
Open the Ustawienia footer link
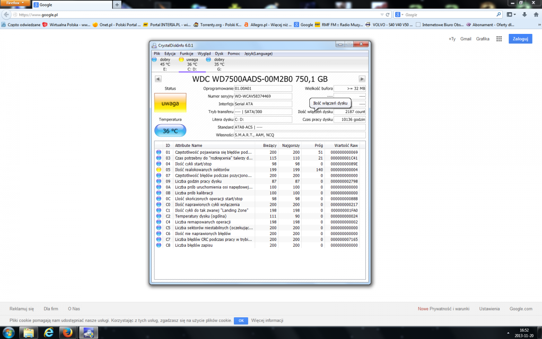(x=490, y=309)
